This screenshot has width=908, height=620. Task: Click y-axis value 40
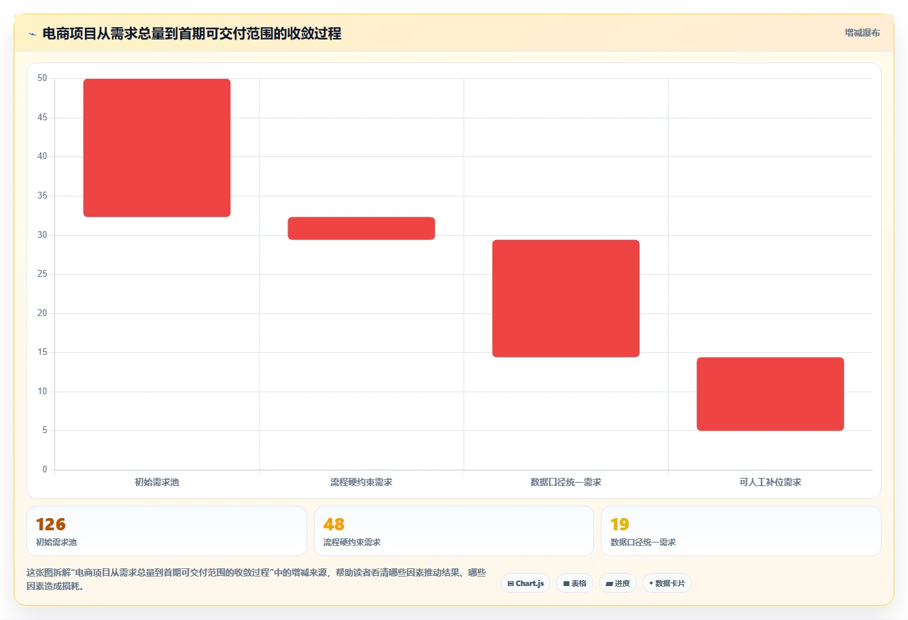pos(42,156)
